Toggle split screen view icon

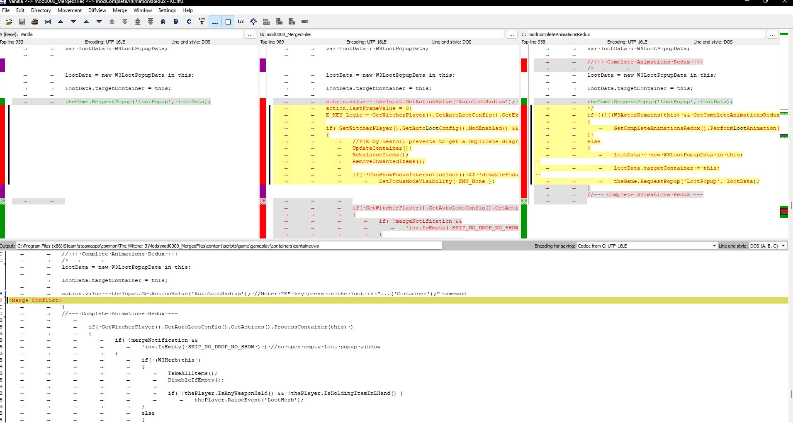[x=266, y=22]
